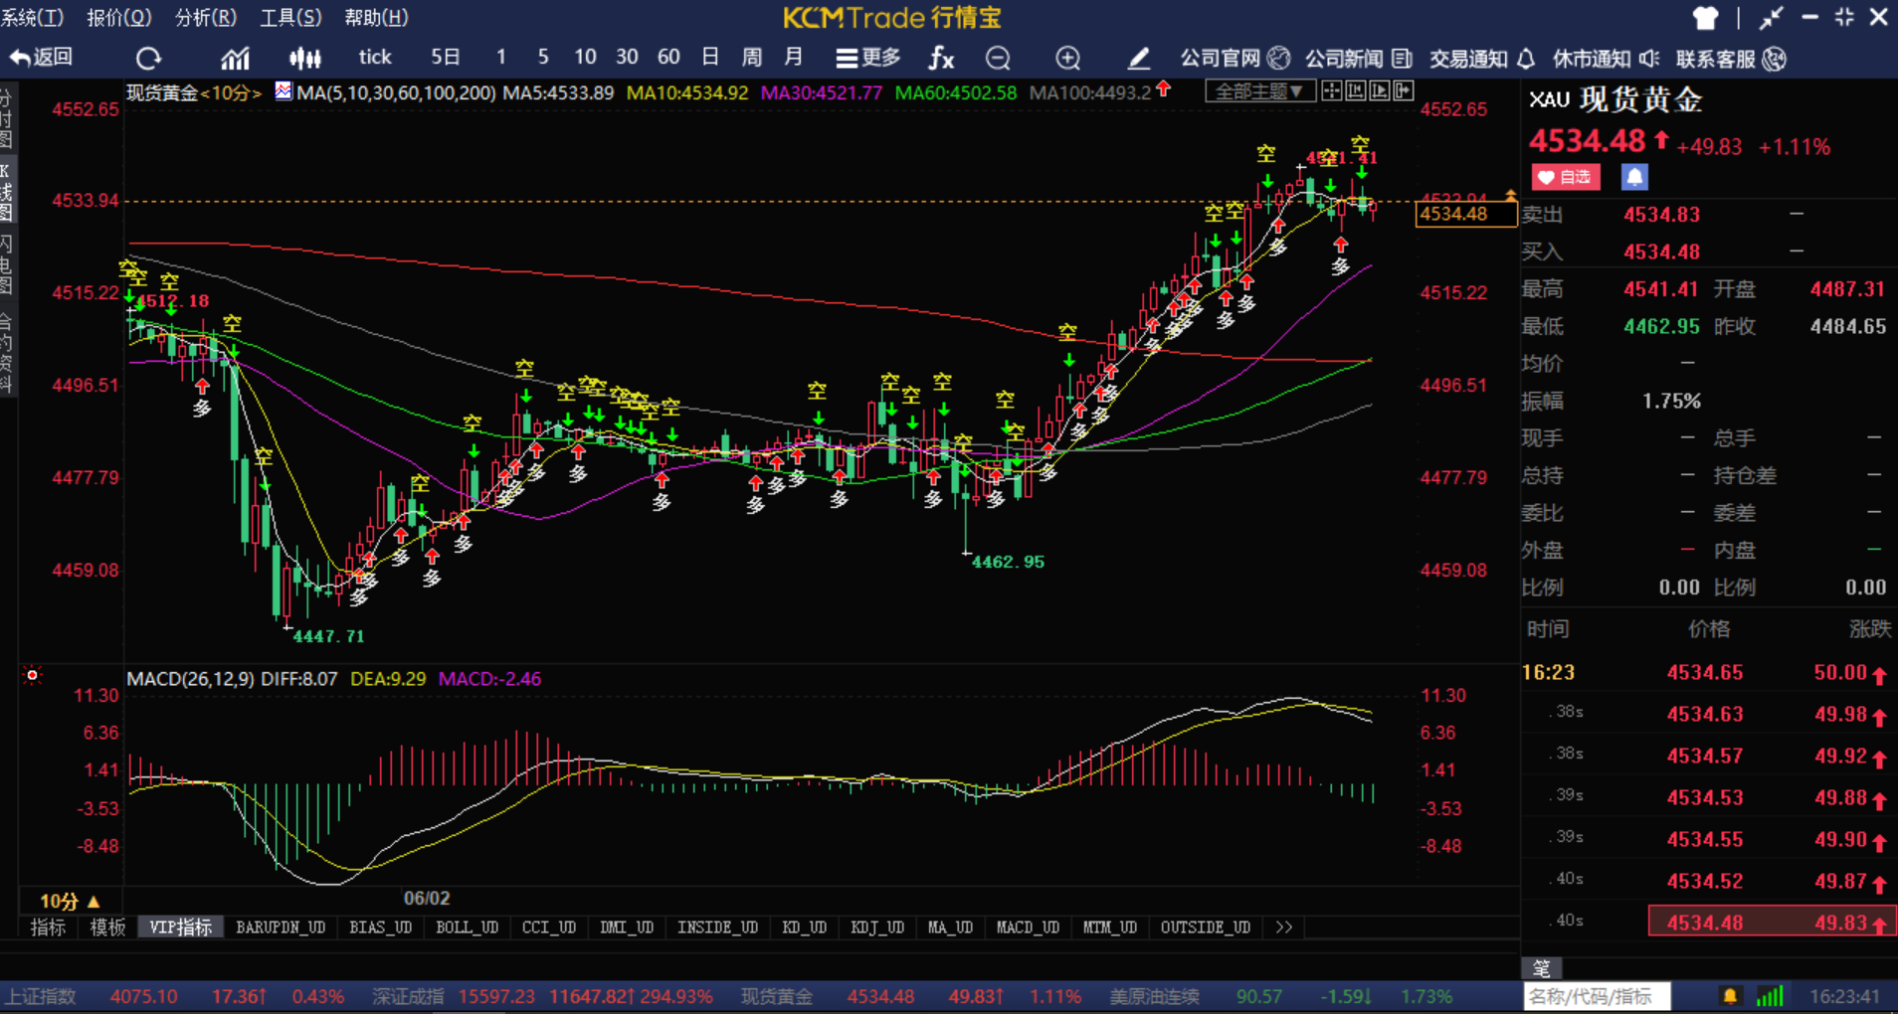Viewport: 1898px width, 1014px height.
Task: Select the DMI_UD indicator tab
Action: 627,928
